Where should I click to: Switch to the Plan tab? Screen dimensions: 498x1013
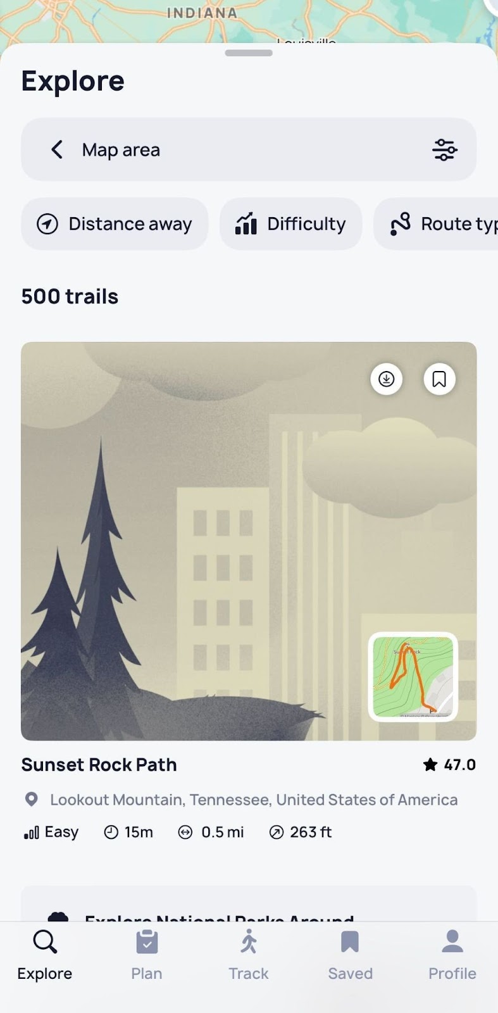pyautogui.click(x=147, y=956)
